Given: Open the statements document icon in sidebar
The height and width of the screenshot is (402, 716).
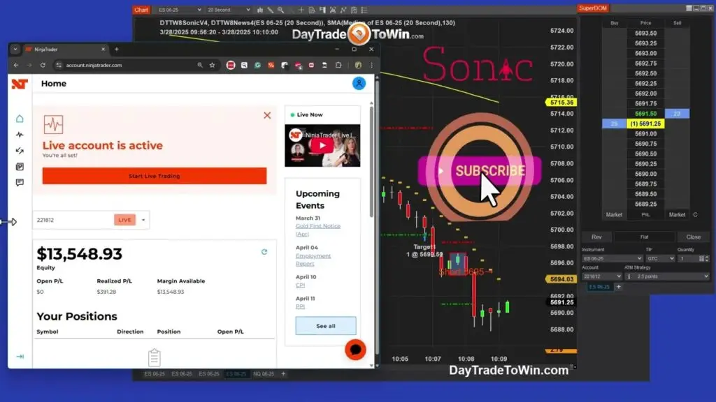Looking at the screenshot, I should (x=20, y=167).
